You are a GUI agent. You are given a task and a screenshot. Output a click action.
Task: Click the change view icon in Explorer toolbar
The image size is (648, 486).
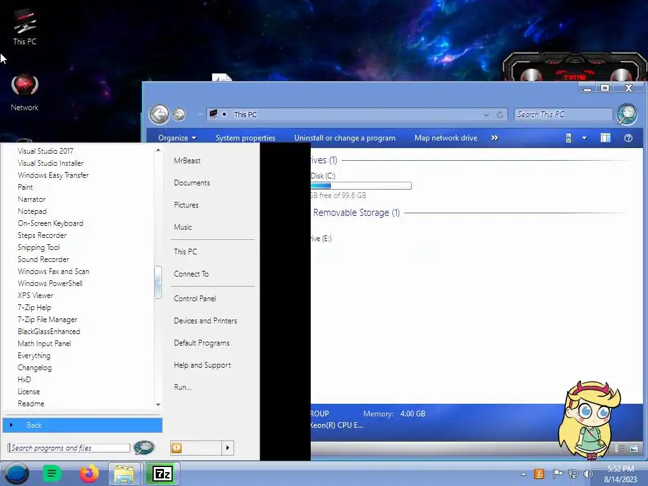click(x=569, y=138)
